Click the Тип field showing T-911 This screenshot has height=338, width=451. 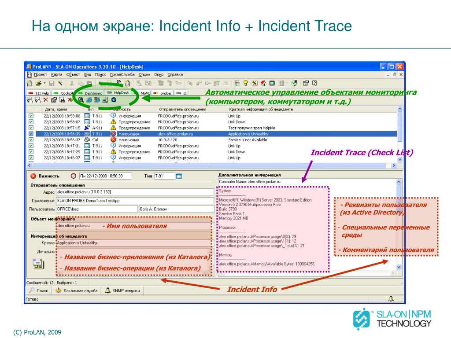click(165, 176)
